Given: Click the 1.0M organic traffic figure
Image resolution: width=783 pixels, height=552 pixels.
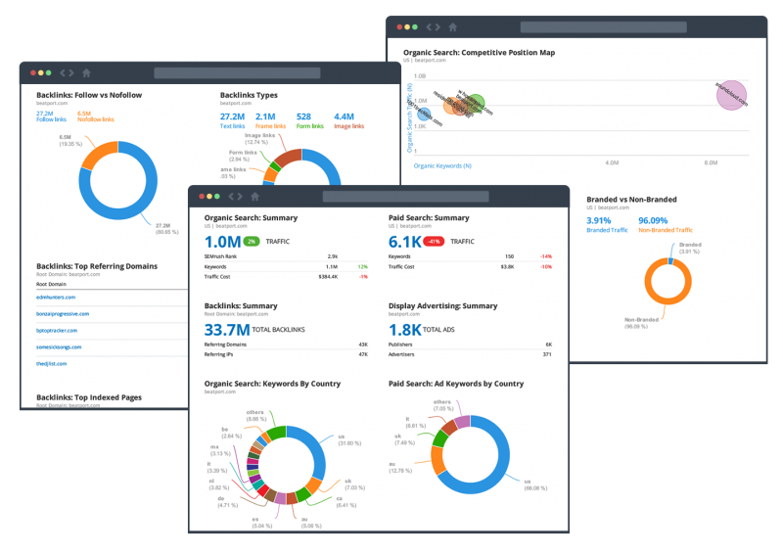Looking at the screenshot, I should [x=223, y=242].
